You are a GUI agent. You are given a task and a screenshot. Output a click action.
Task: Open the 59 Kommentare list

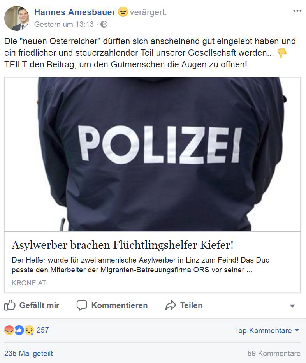point(274,353)
